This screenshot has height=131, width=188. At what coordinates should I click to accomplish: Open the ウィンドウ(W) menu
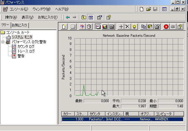point(42,9)
